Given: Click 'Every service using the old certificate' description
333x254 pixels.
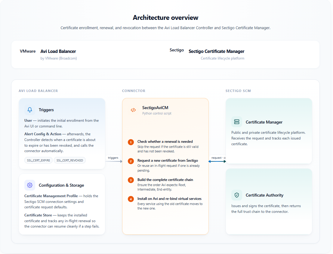Looking at the screenshot, I should click(x=170, y=206).
